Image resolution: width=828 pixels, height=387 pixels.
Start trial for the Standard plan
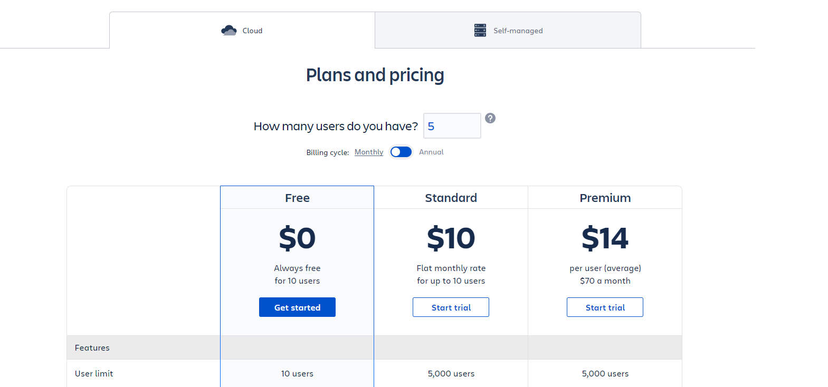click(451, 307)
